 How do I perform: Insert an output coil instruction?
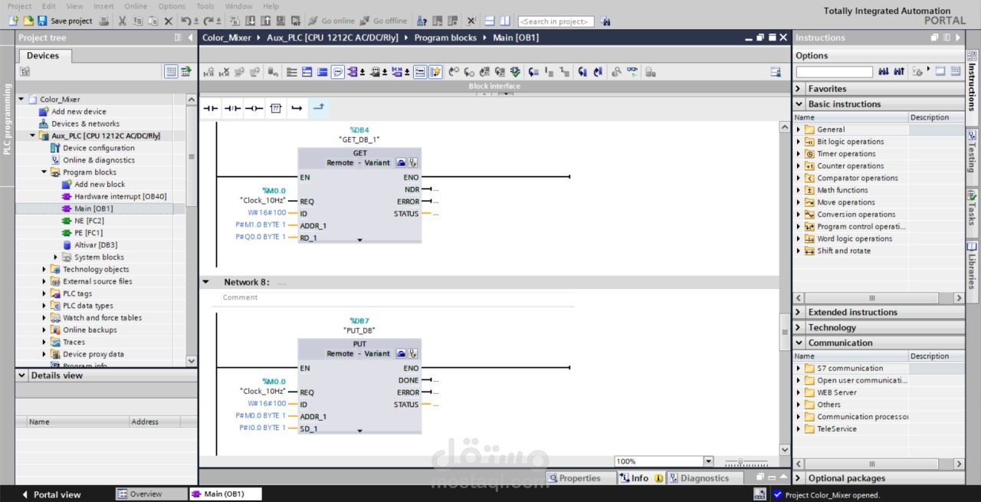tap(254, 108)
